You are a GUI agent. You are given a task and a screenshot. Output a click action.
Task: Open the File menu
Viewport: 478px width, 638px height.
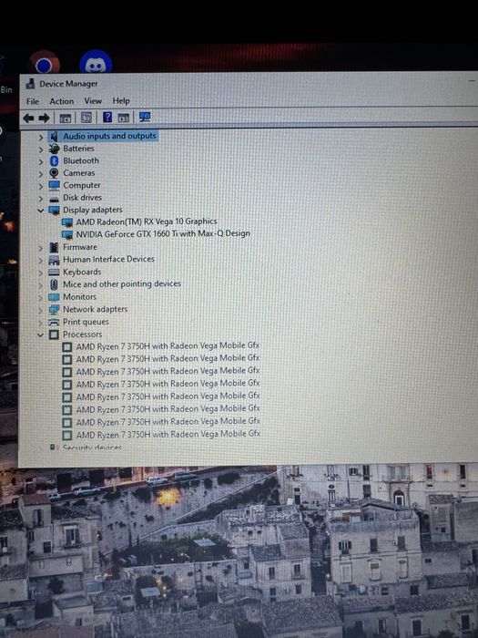[x=33, y=101]
